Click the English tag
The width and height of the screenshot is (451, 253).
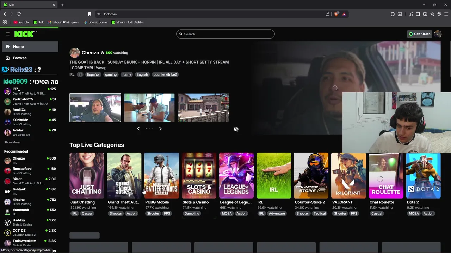pyautogui.click(x=142, y=74)
